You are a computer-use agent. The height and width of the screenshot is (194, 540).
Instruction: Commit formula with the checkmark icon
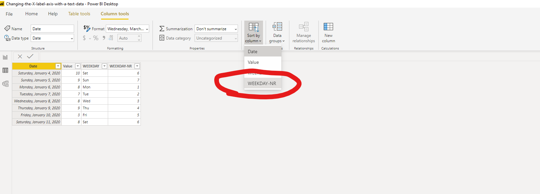[30, 56]
